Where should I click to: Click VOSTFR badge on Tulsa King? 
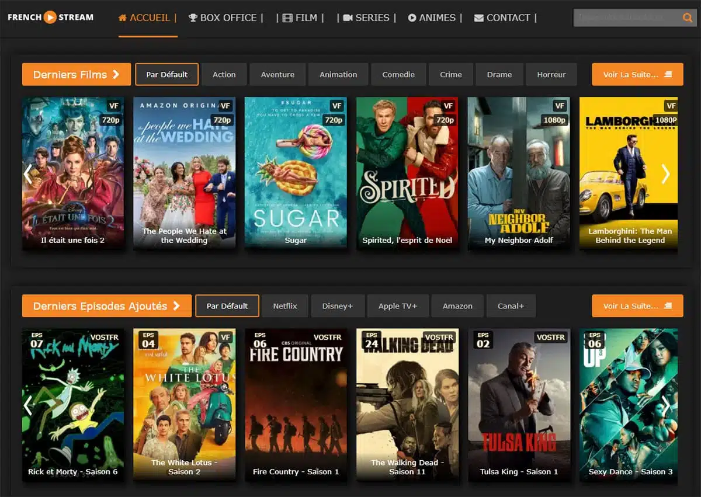click(x=551, y=338)
